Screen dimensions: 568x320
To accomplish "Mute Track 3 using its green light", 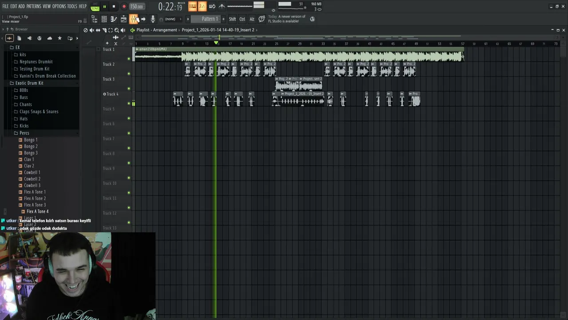I will click(129, 88).
